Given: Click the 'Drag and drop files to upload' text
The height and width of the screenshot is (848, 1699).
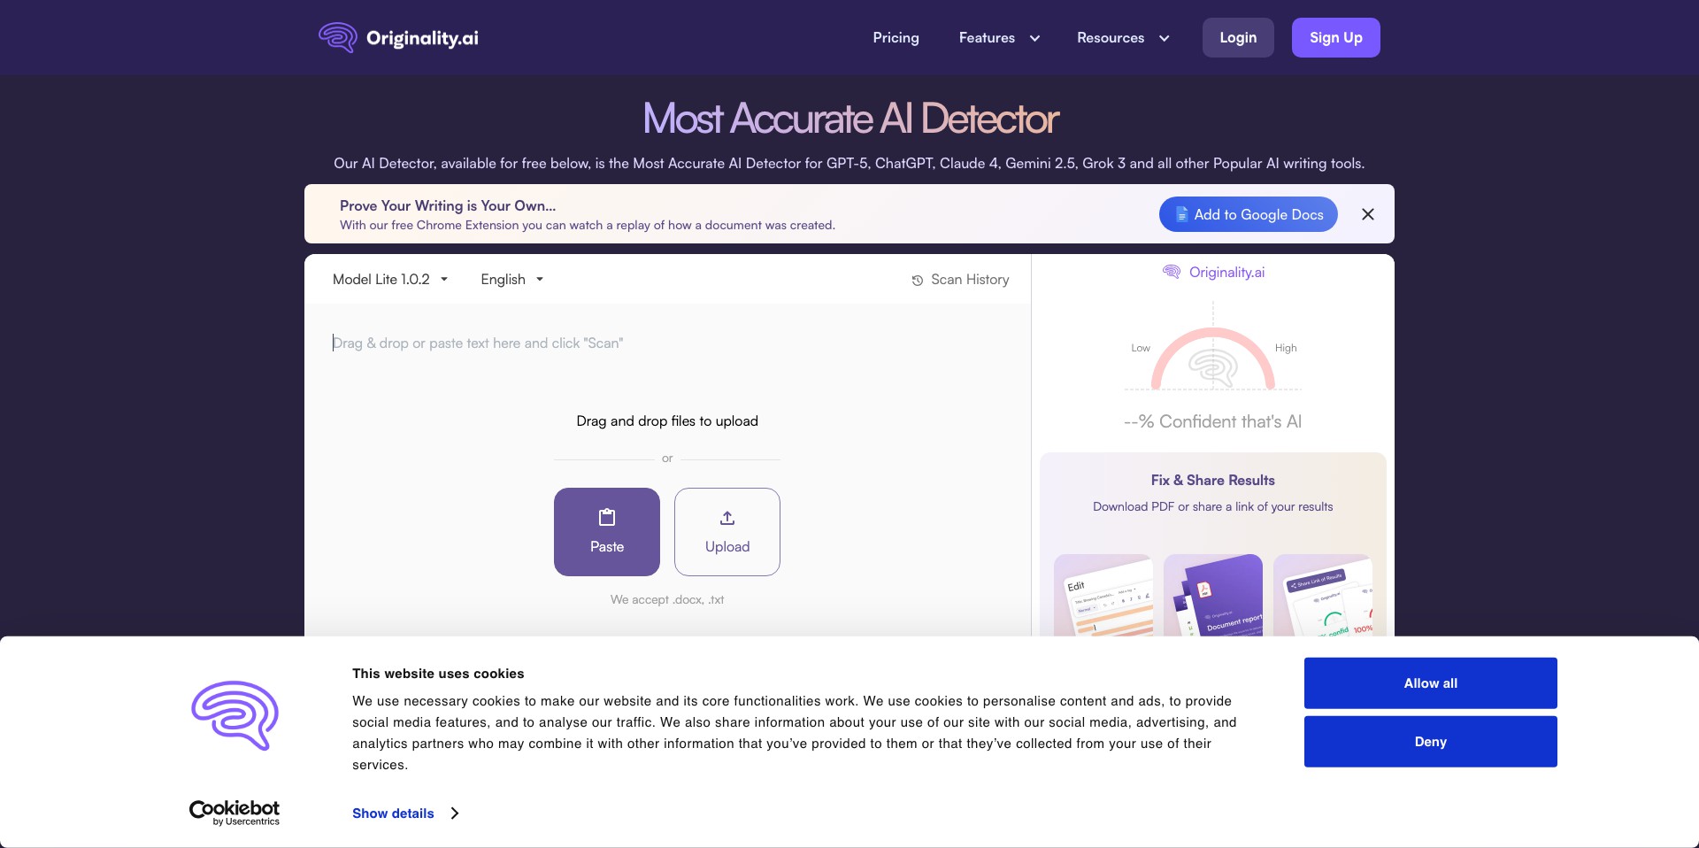Looking at the screenshot, I should point(667,421).
